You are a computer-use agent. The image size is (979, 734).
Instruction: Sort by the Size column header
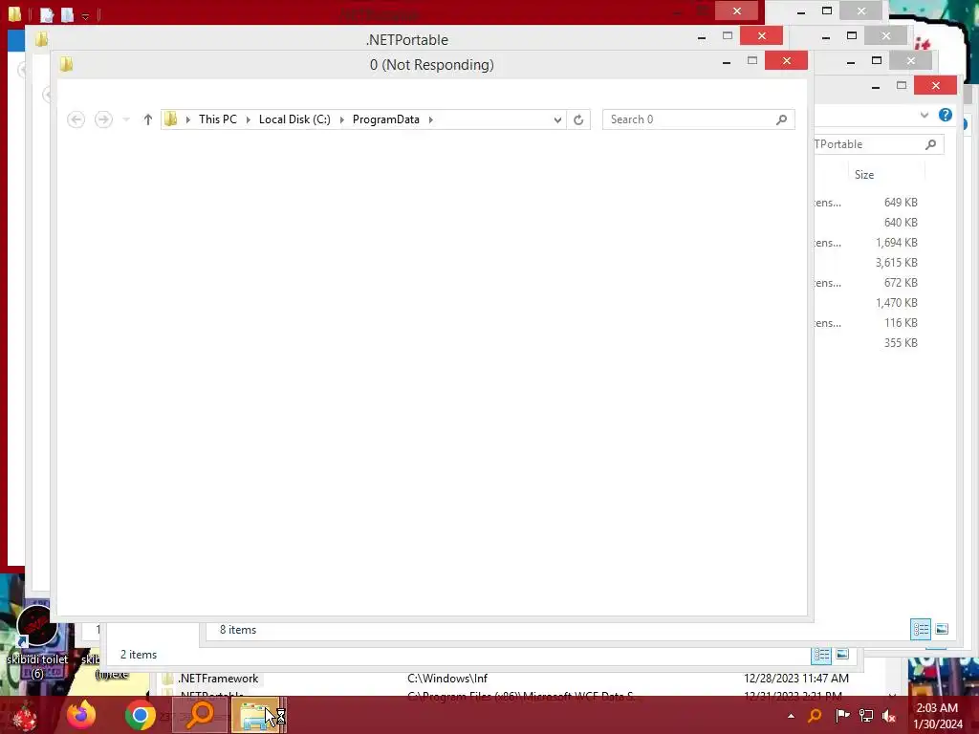(864, 175)
